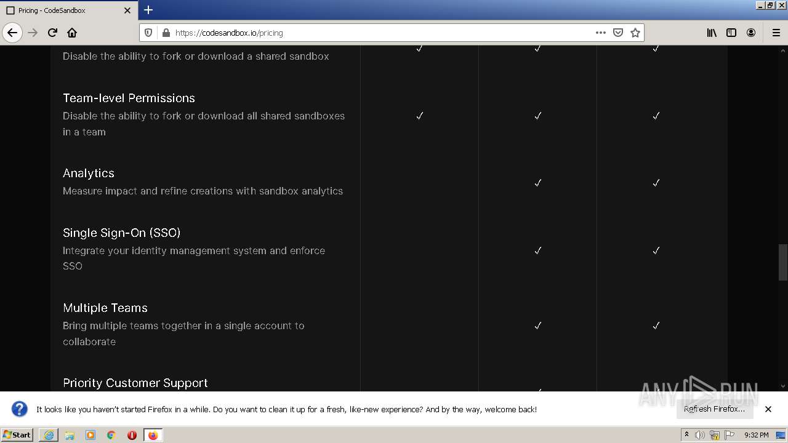Viewport: 788px width, 443px height.
Task: Click 'Bring multiple teams together' description
Action: pos(183,333)
